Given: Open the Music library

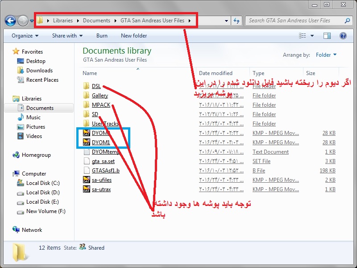Looking at the screenshot, I should click(29, 117).
